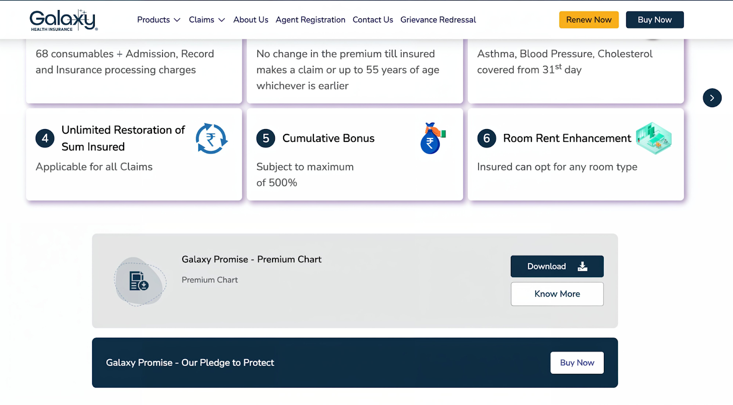Download the Premium Chart
The height and width of the screenshot is (405, 733).
coord(557,266)
